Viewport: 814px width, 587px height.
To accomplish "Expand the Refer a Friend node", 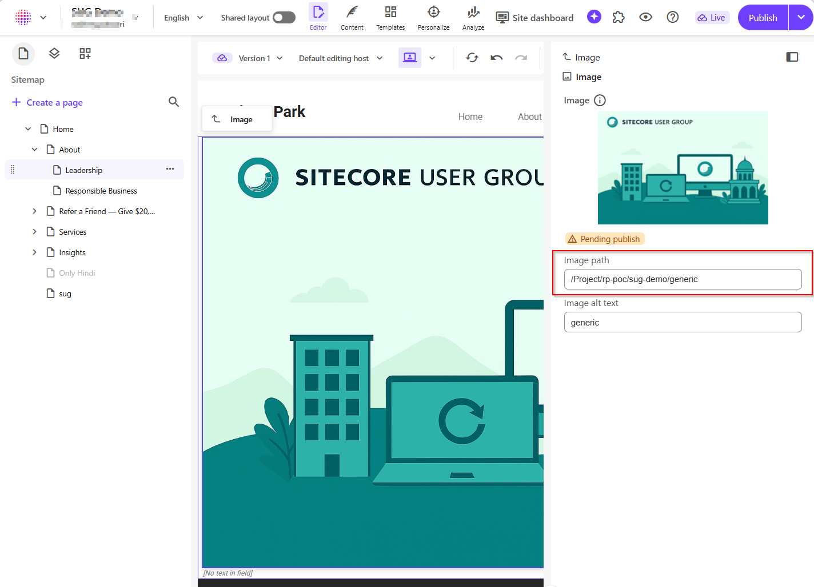I will click(34, 211).
